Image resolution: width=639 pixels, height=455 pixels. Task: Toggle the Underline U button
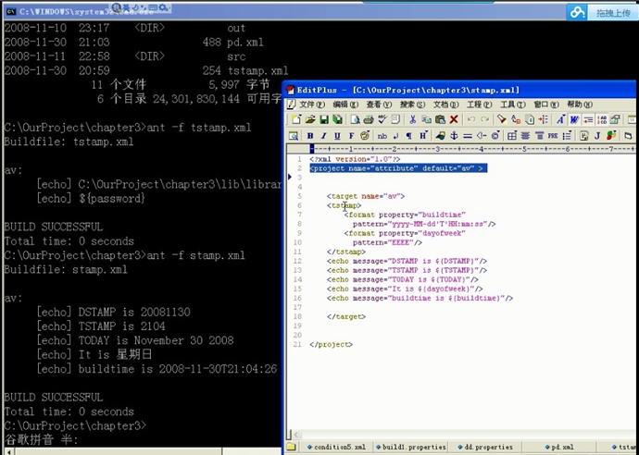(337, 136)
